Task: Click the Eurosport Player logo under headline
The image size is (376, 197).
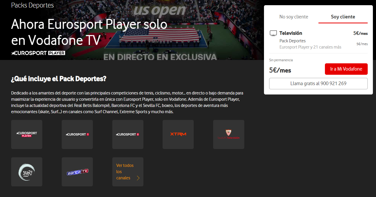Action: pos(38,53)
